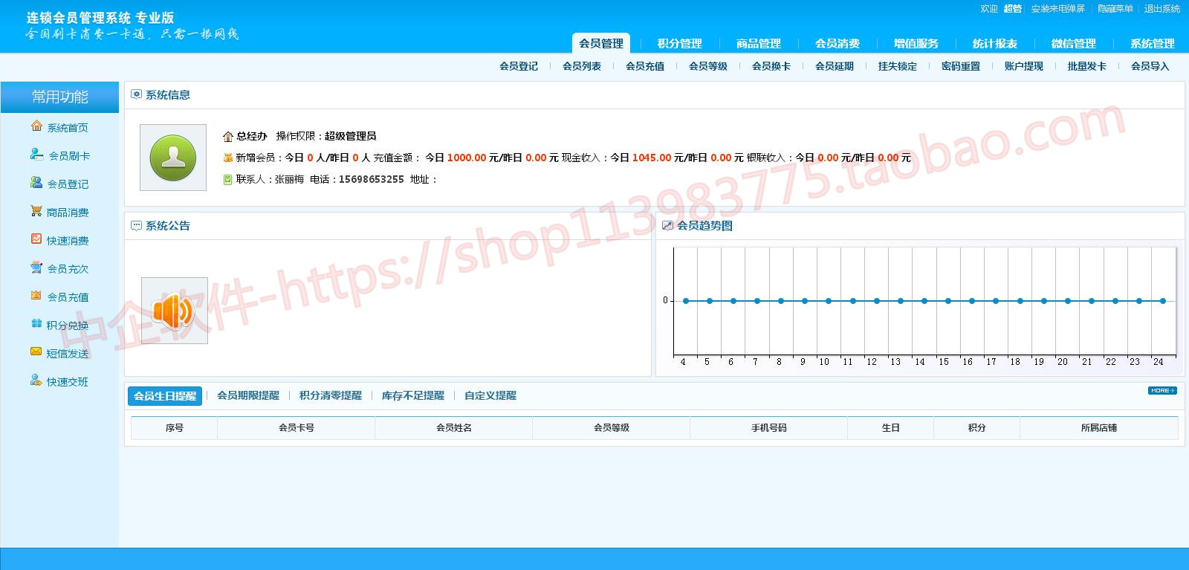
Task: Open 会员等级 in the submenu
Action: (x=708, y=66)
